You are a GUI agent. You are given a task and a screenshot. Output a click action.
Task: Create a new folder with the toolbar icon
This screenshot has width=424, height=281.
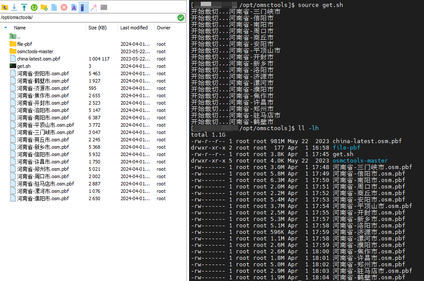pyautogui.click(x=44, y=7)
